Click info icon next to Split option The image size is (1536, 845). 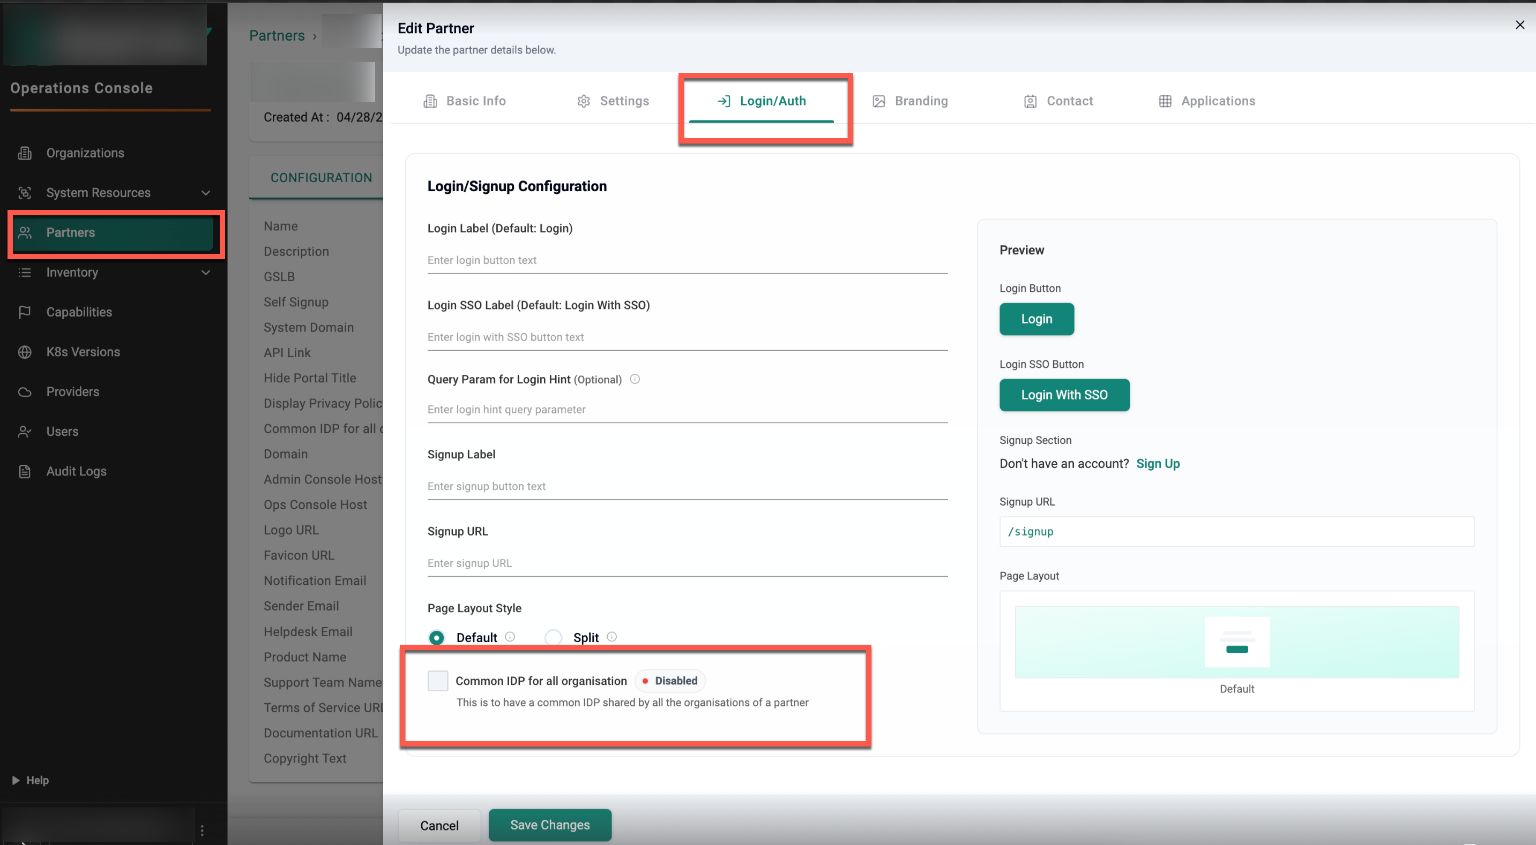[x=612, y=637]
